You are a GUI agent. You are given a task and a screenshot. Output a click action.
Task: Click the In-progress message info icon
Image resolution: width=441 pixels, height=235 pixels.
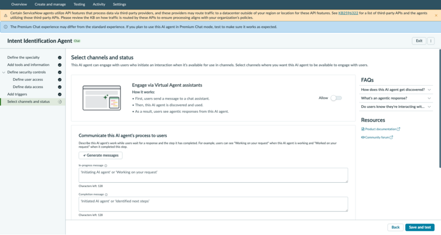(106, 166)
